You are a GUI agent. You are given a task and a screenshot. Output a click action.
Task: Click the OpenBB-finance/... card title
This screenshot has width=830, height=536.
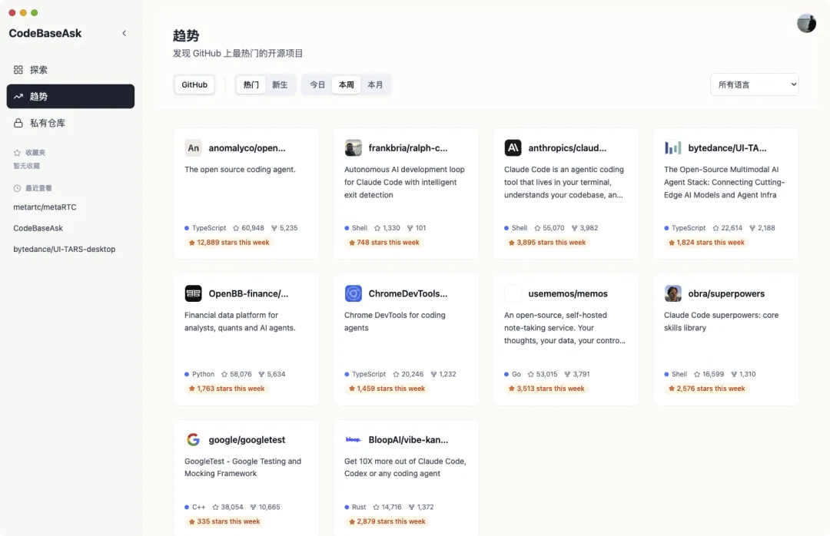click(x=248, y=293)
